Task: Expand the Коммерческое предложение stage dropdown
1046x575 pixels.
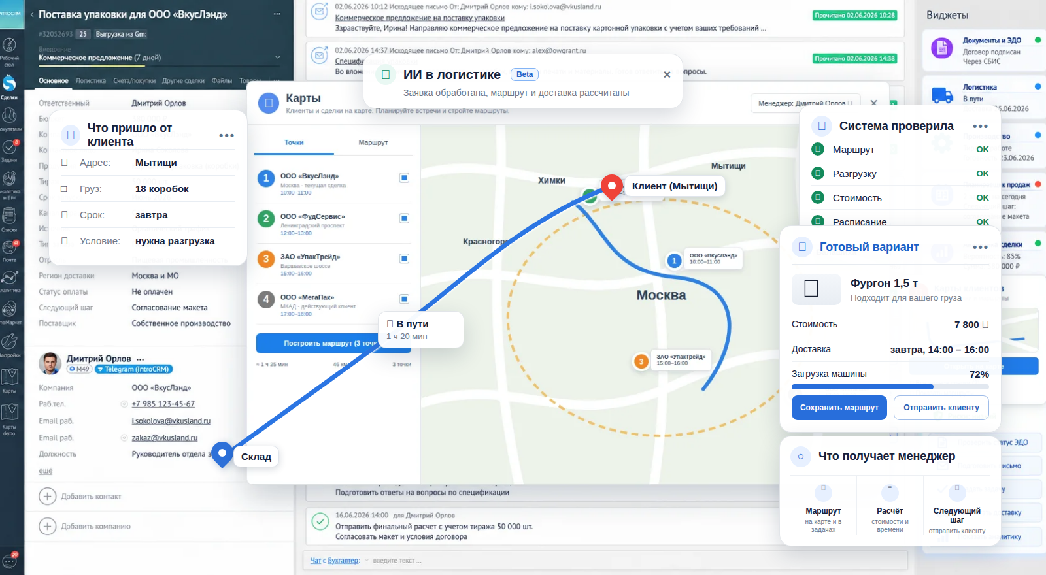Action: point(278,57)
